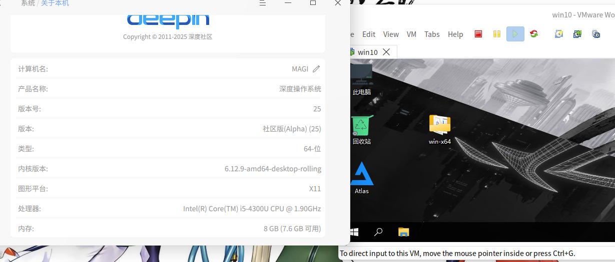Viewport: 615px width, 262px height.
Task: Close the win10 tab with its X
Action: (386, 52)
